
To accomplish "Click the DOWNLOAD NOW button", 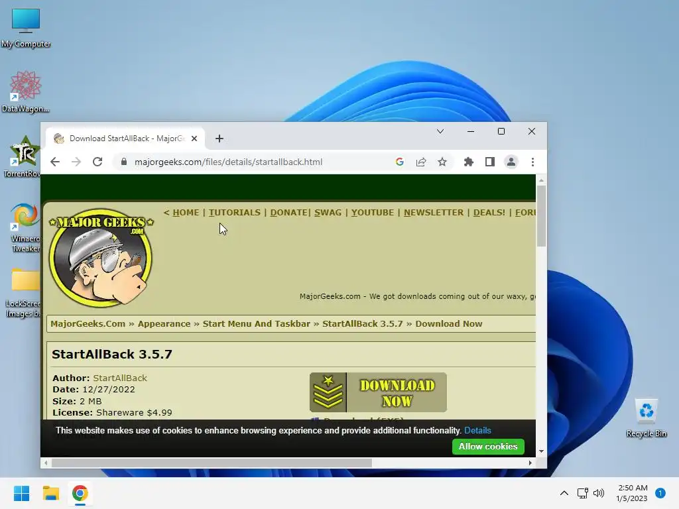I will [378, 392].
